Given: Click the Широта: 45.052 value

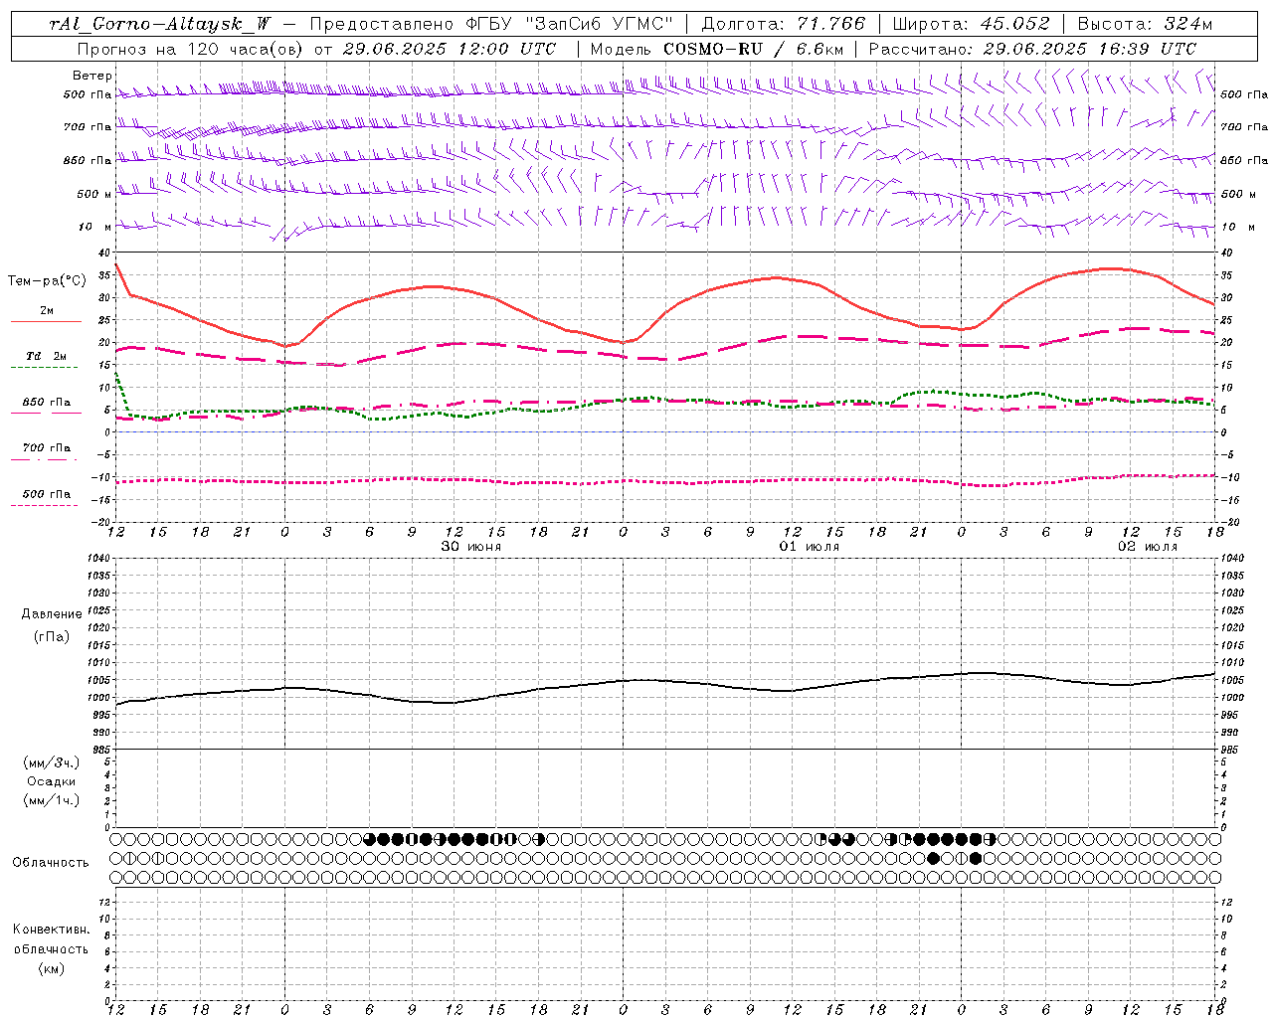Looking at the screenshot, I should (972, 24).
